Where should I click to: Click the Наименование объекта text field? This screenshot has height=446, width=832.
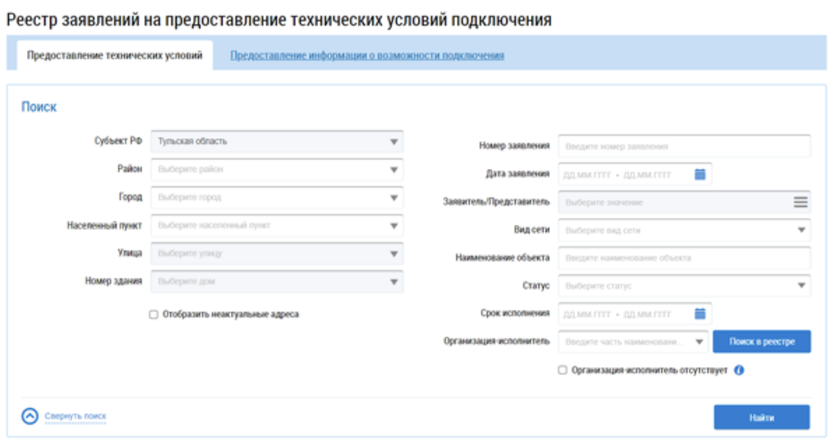(x=684, y=258)
